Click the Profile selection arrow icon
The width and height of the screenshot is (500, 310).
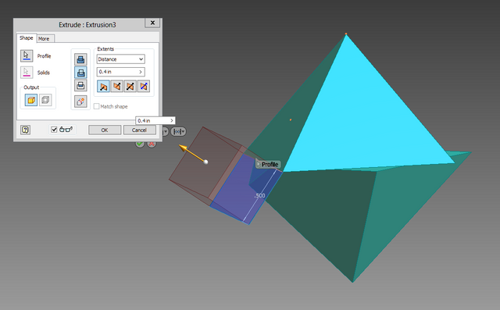tap(27, 55)
